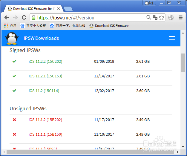Image resolution: width=187 pixels, height=156 pixels.
Task: Close the Download iOS Firmware tab
Action: pos(59,9)
